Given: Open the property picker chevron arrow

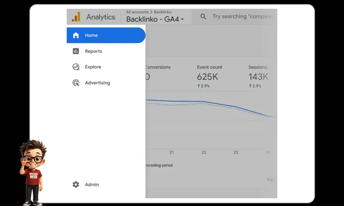Looking at the screenshot, I should coord(181,19).
